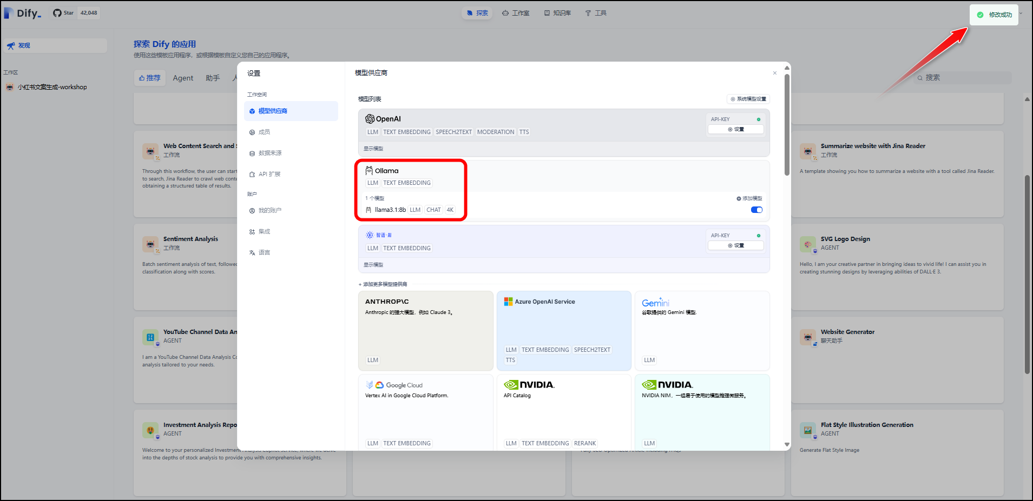1033x501 pixels.
Task: Select NVIDIA API Catalog card
Action: pos(564,412)
